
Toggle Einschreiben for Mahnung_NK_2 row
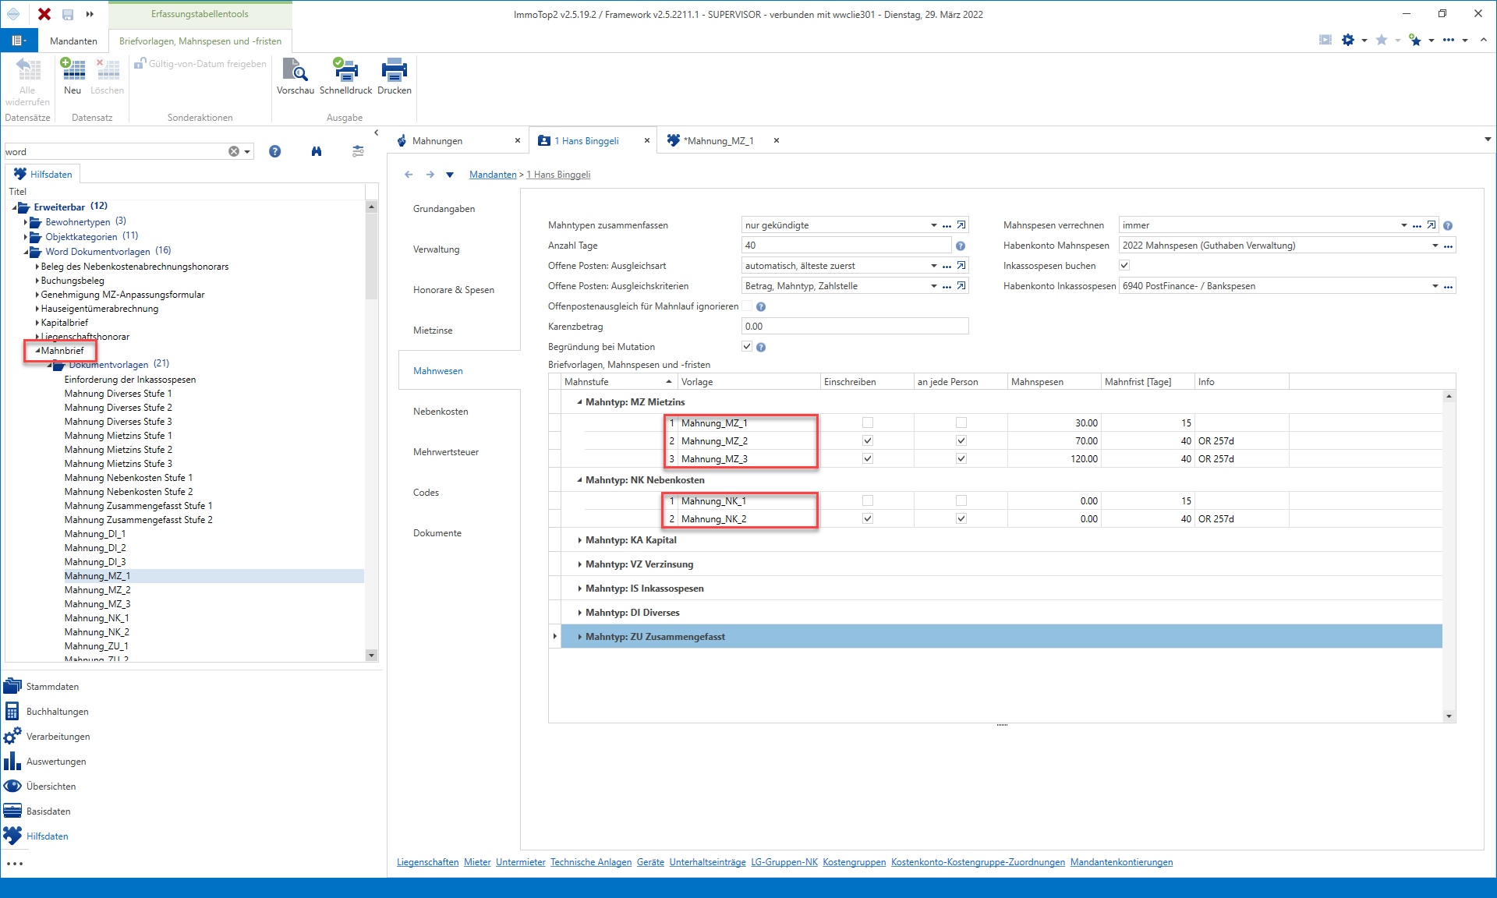[x=868, y=518]
